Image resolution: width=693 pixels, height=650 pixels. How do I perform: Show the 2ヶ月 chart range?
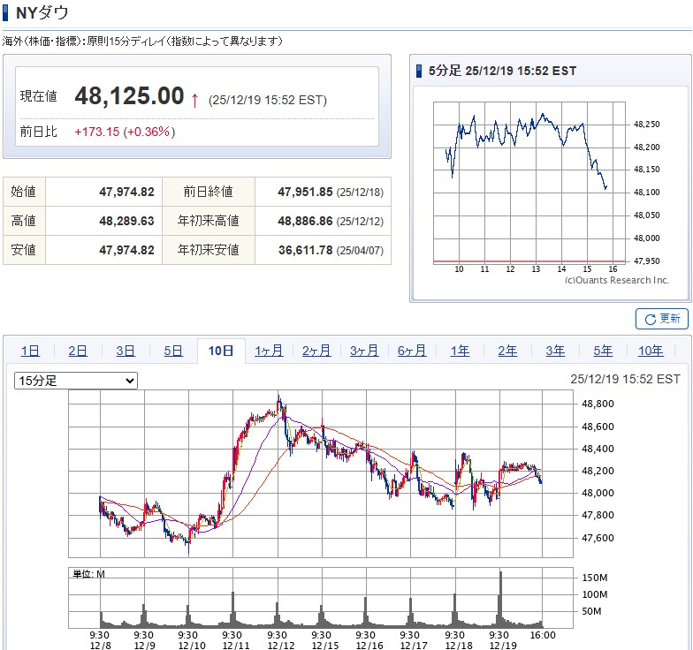[316, 351]
